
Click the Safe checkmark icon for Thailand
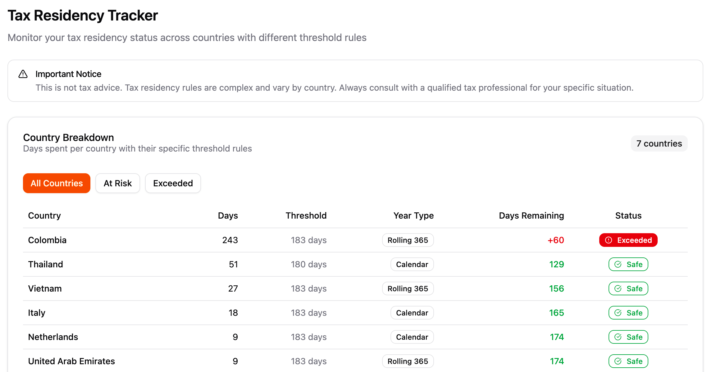pyautogui.click(x=618, y=264)
